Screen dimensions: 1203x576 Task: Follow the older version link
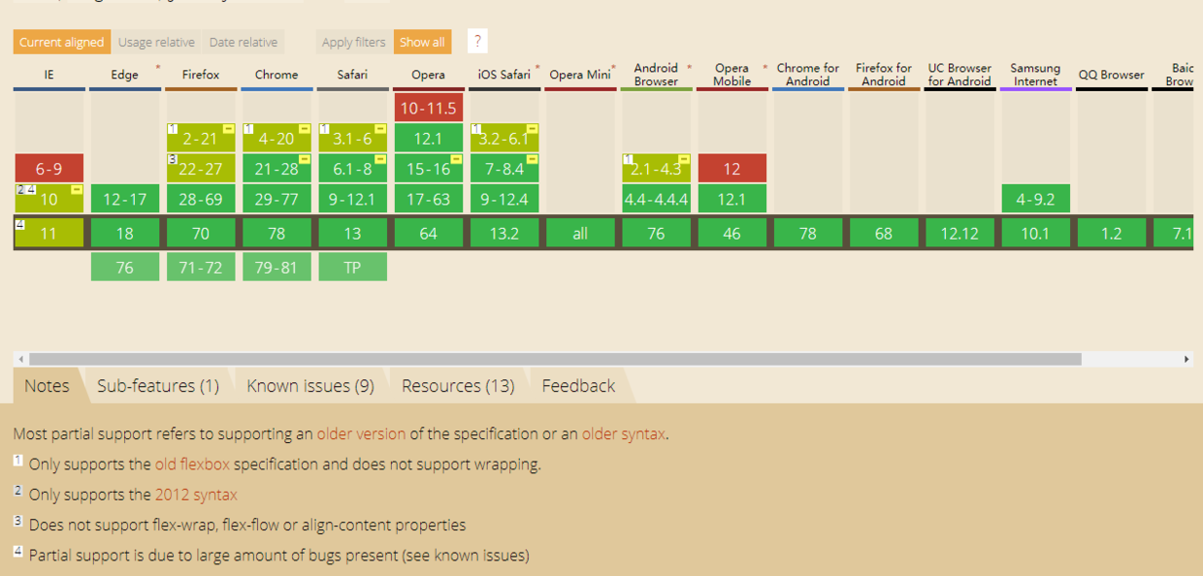[x=361, y=434]
